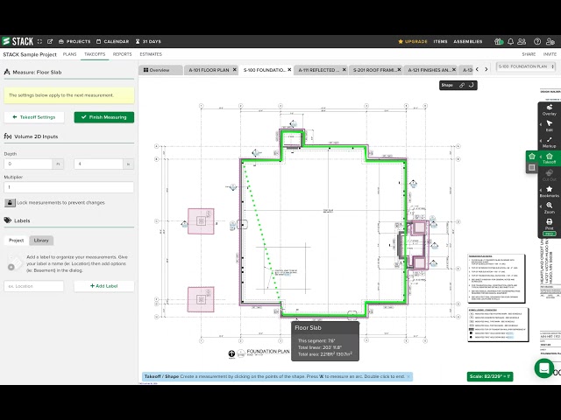561x420 pixels.
Task: Open the ITEMS menu
Action: 440,41
